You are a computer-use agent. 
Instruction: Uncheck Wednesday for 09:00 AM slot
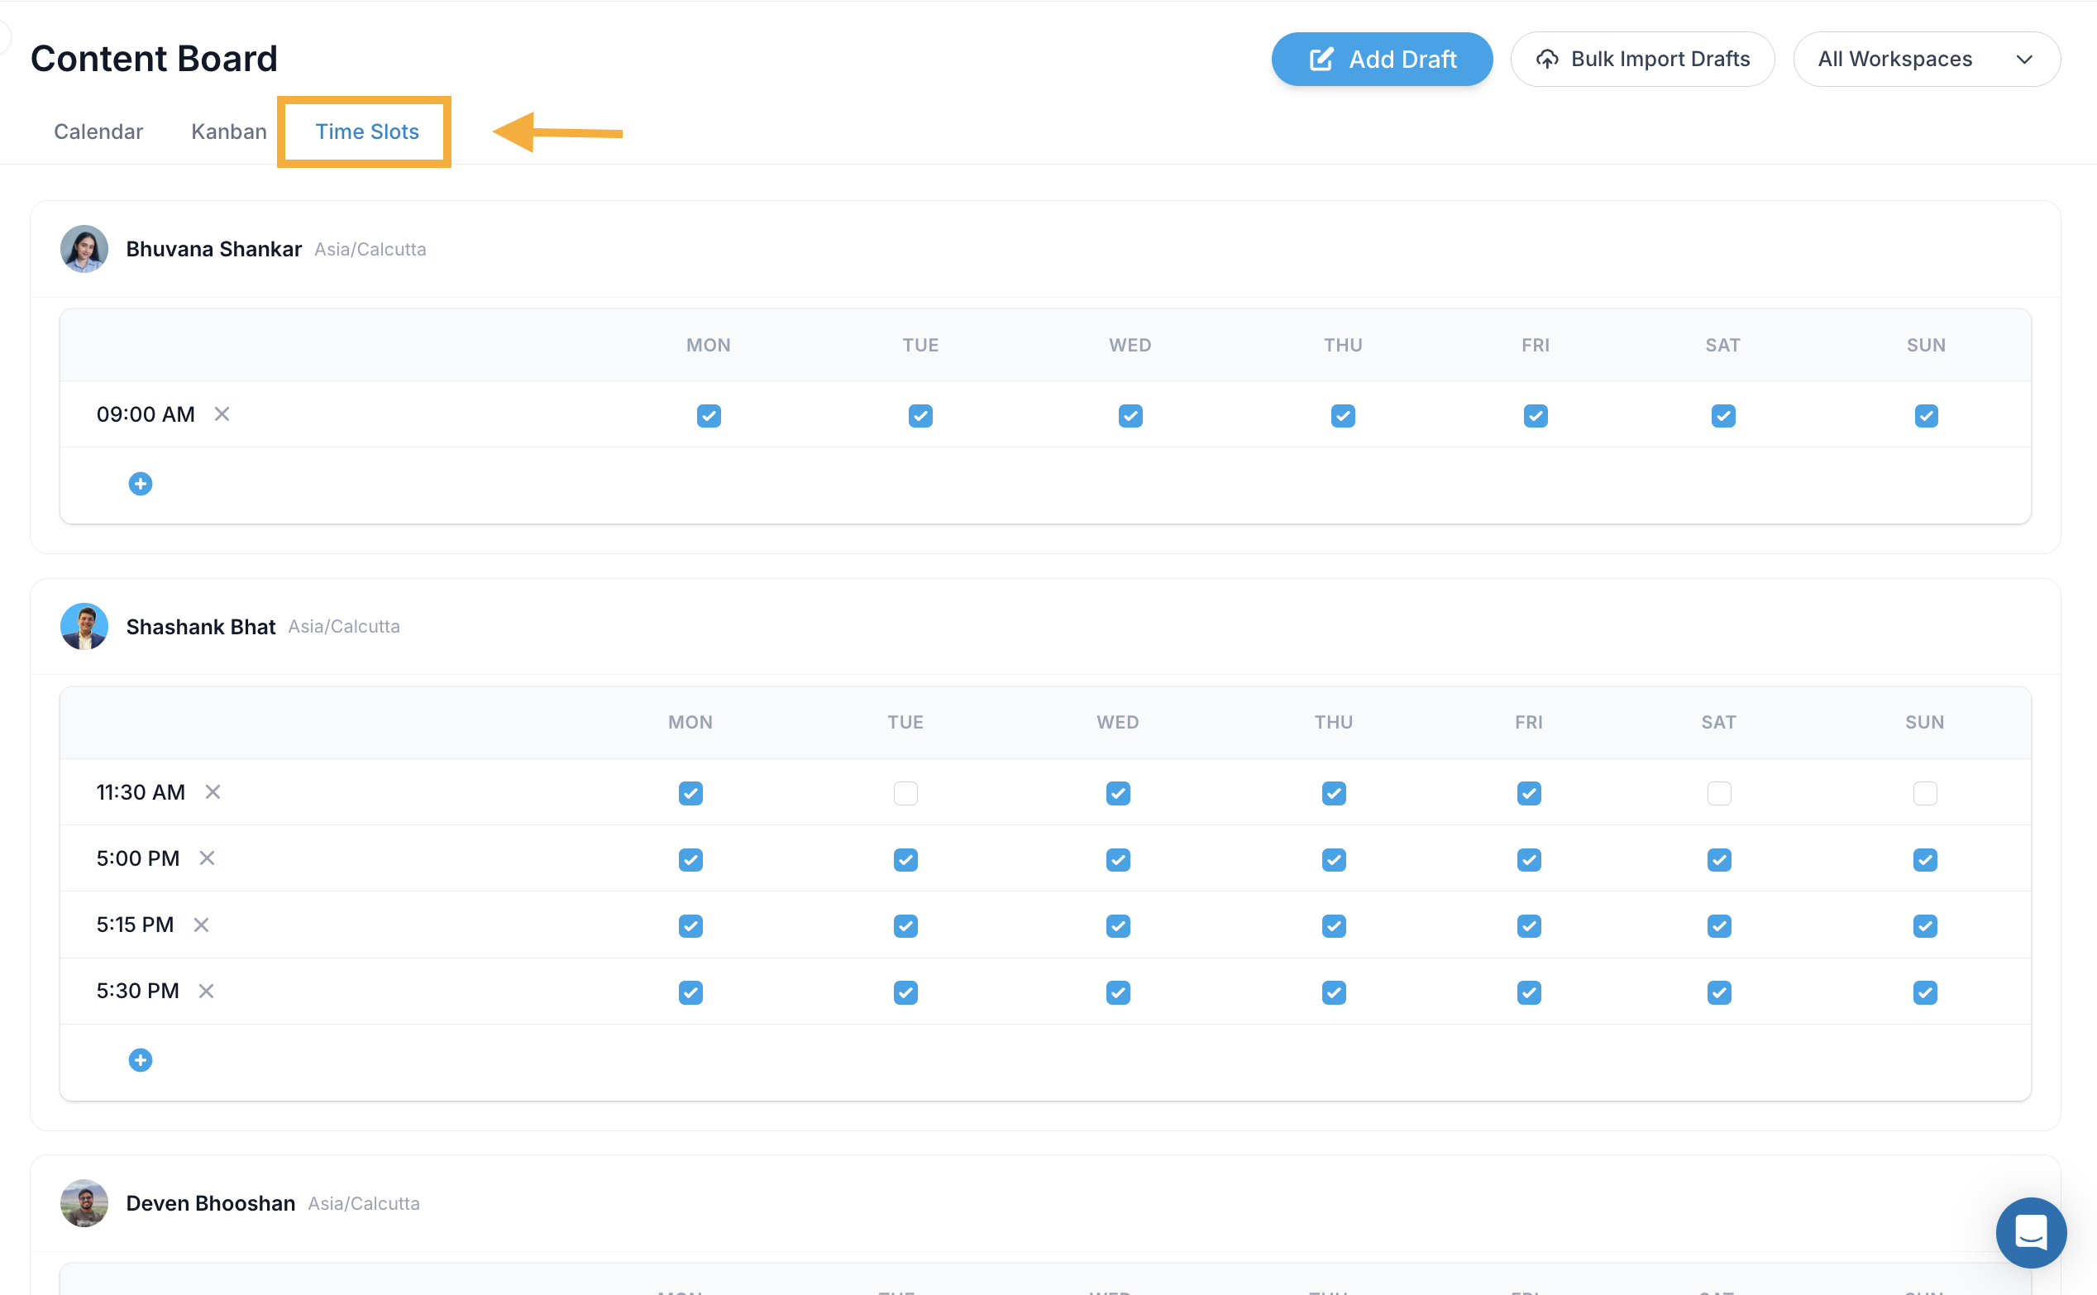[x=1131, y=416]
